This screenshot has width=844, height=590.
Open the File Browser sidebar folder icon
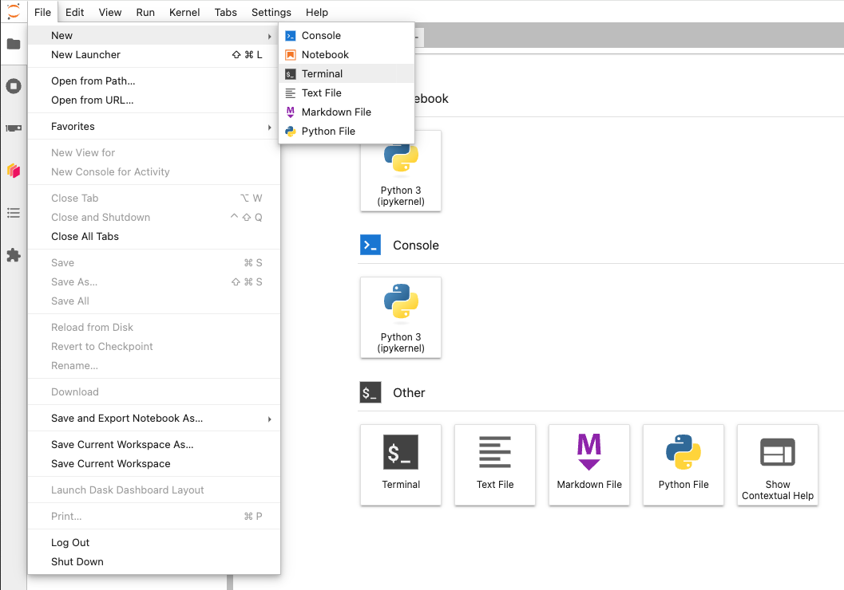pyautogui.click(x=14, y=44)
